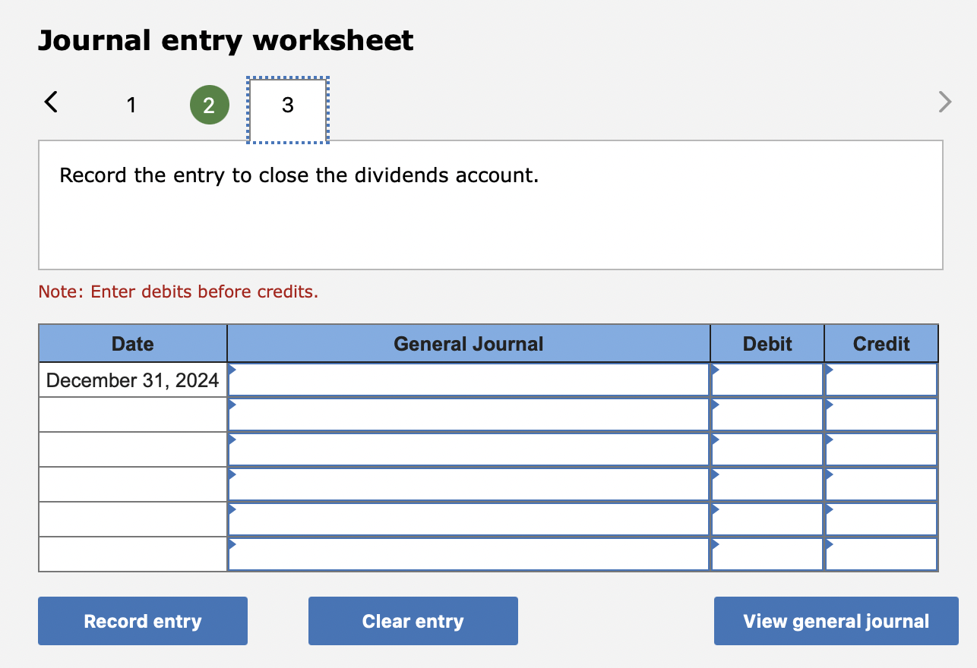
Task: Select journal entry tab 3
Action: pos(287,109)
